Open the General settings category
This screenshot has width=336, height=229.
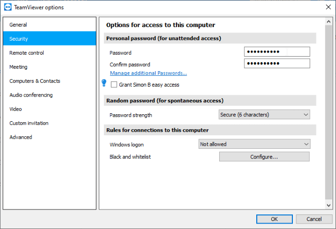tap(50, 25)
